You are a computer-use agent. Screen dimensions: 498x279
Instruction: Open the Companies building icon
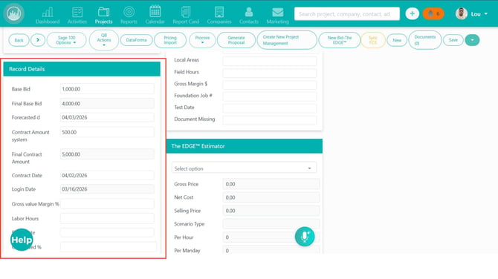[219, 12]
